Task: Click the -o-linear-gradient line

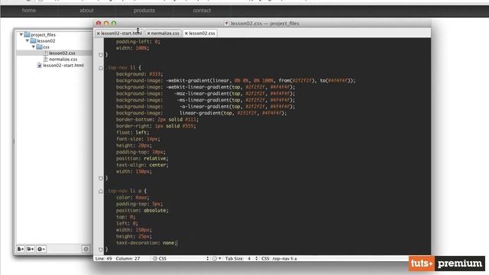Action: coord(206,106)
